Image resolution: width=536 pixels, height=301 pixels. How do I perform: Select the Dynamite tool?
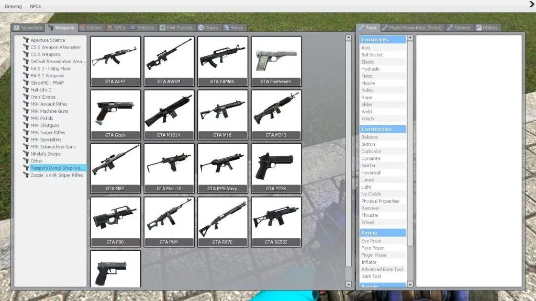(x=383, y=158)
